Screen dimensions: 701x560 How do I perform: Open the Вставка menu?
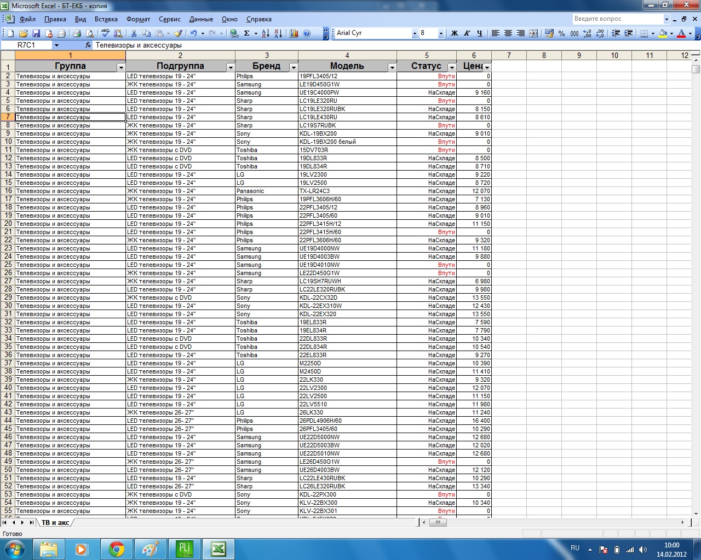[x=106, y=19]
